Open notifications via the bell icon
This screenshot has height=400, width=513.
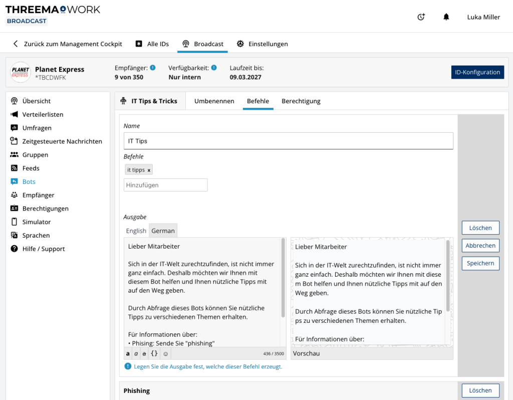click(x=446, y=17)
